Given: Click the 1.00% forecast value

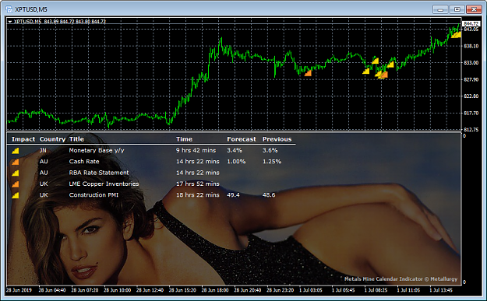Looking at the screenshot, I should (236, 162).
